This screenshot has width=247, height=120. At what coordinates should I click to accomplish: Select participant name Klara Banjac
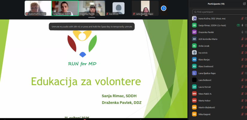click(204, 59)
